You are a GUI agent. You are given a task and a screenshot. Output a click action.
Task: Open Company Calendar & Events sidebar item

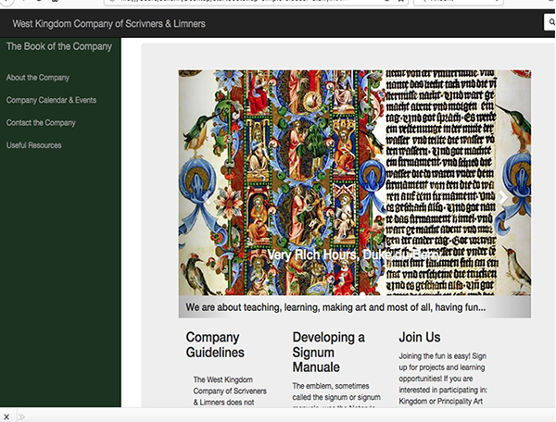coord(51,100)
